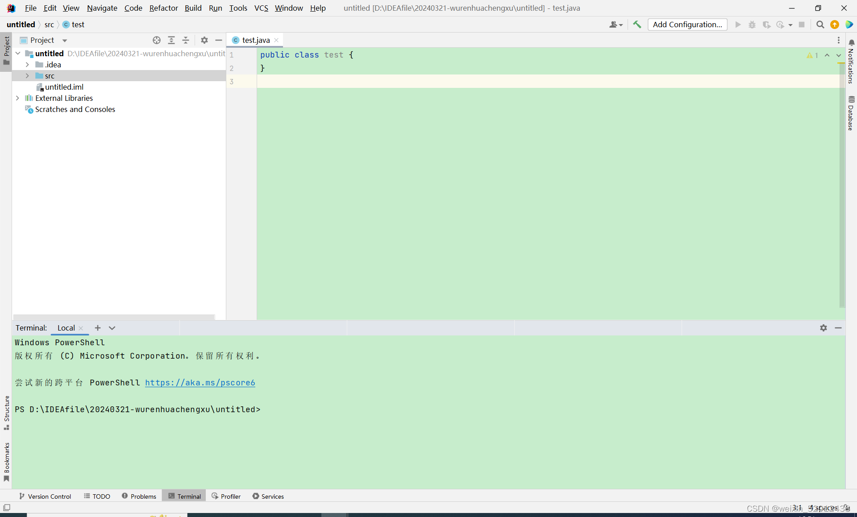Open the aka.ms/pscore6 link
The image size is (857, 517).
(200, 383)
